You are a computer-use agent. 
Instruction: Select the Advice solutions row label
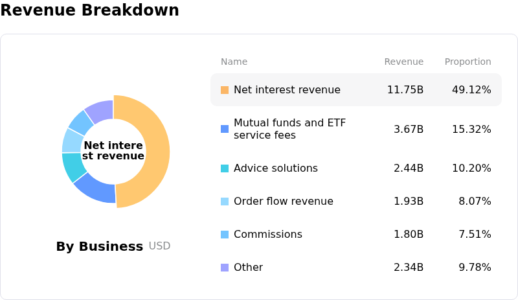pos(276,168)
